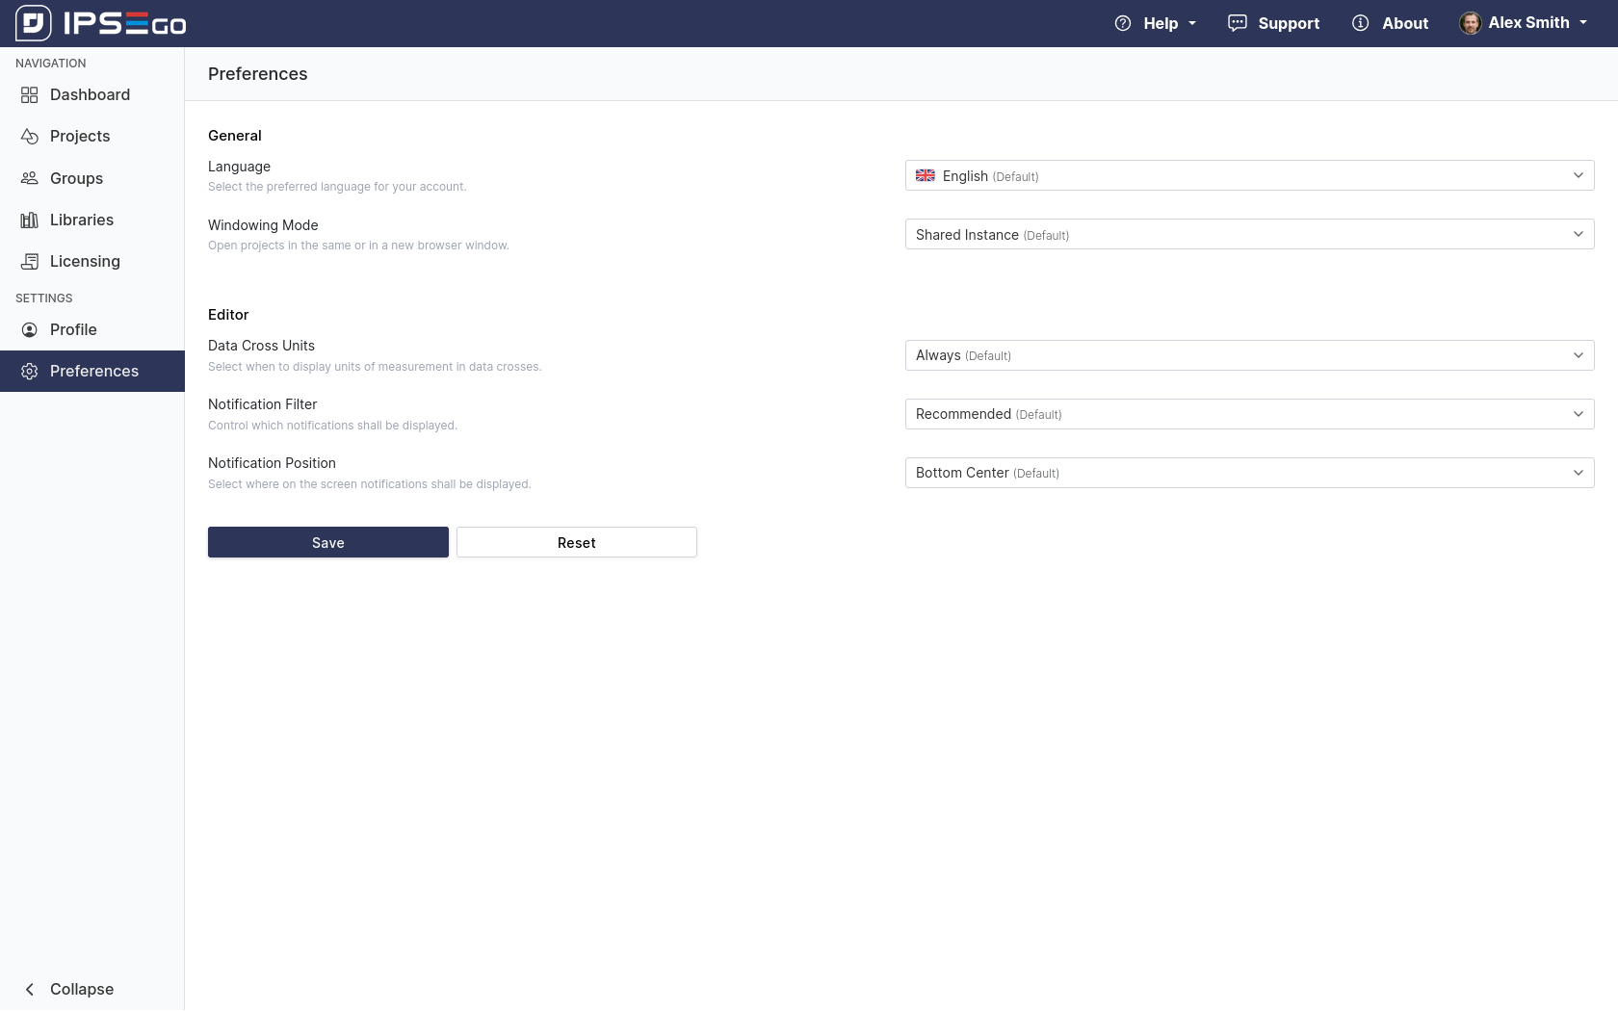Click the Support chat bubble icon
The image size is (1618, 1011).
click(x=1238, y=23)
